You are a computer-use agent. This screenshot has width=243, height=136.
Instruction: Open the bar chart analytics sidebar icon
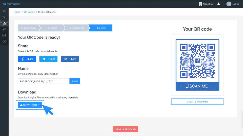[x=4, y=35]
